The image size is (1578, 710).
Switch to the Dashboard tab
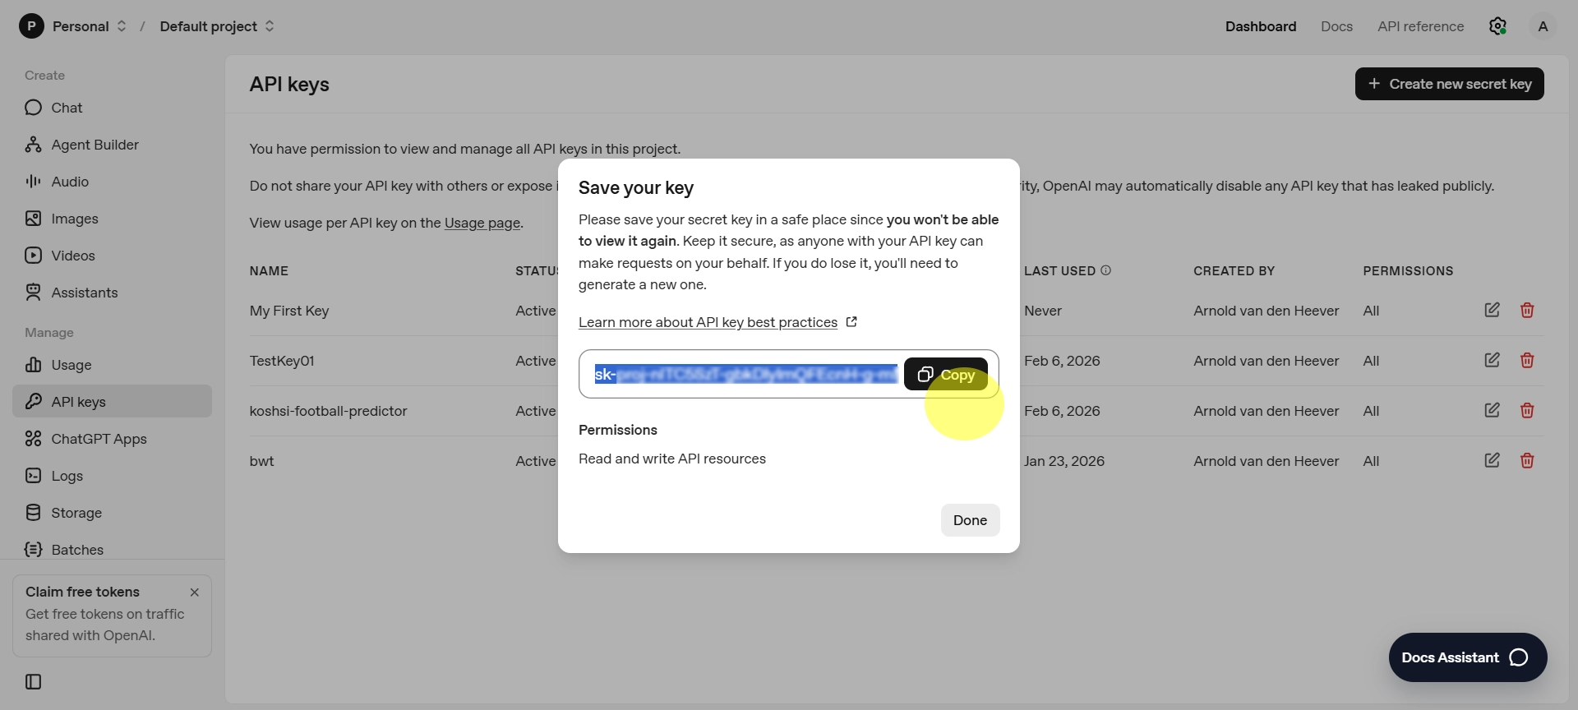click(x=1260, y=26)
